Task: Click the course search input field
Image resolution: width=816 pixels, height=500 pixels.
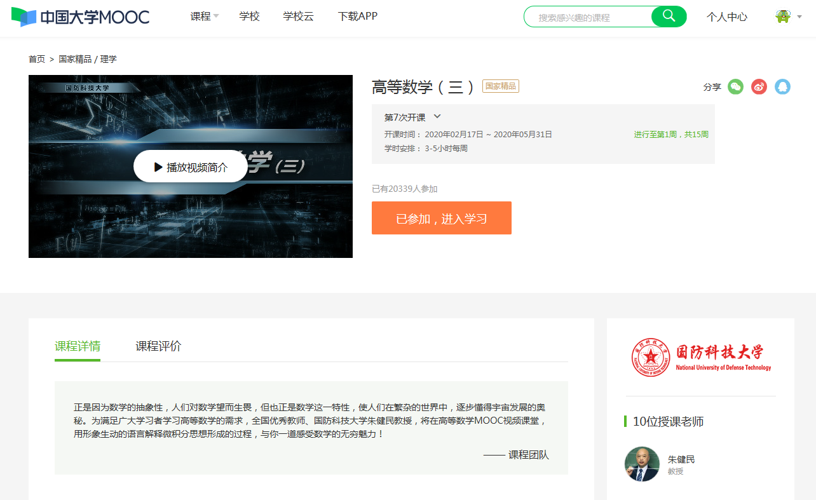Action: click(588, 17)
